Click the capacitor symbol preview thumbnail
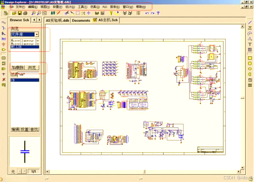The width and height of the screenshot is (254, 182). coord(25,152)
